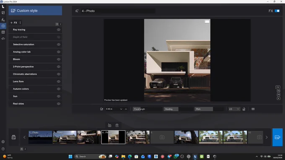Open the 4:5 aspect ratio dropdown
The image size is (285, 160).
coord(234,109)
